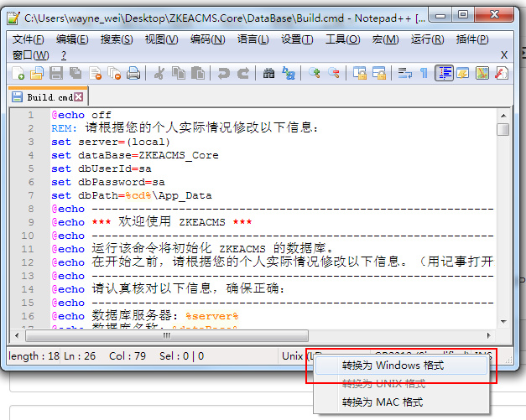Open the 设置(T) menu

click(297, 39)
